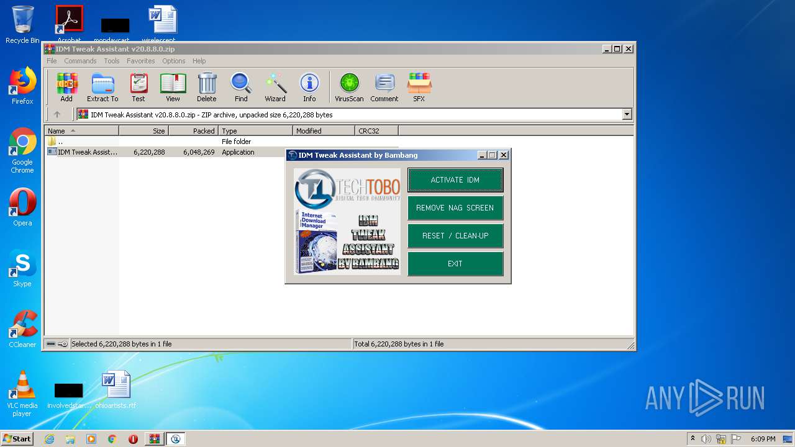Open Windows Explorer from the taskbar
This screenshot has height=447, width=795.
[x=70, y=439]
